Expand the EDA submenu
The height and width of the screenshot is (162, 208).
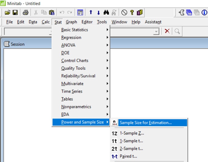click(81, 114)
